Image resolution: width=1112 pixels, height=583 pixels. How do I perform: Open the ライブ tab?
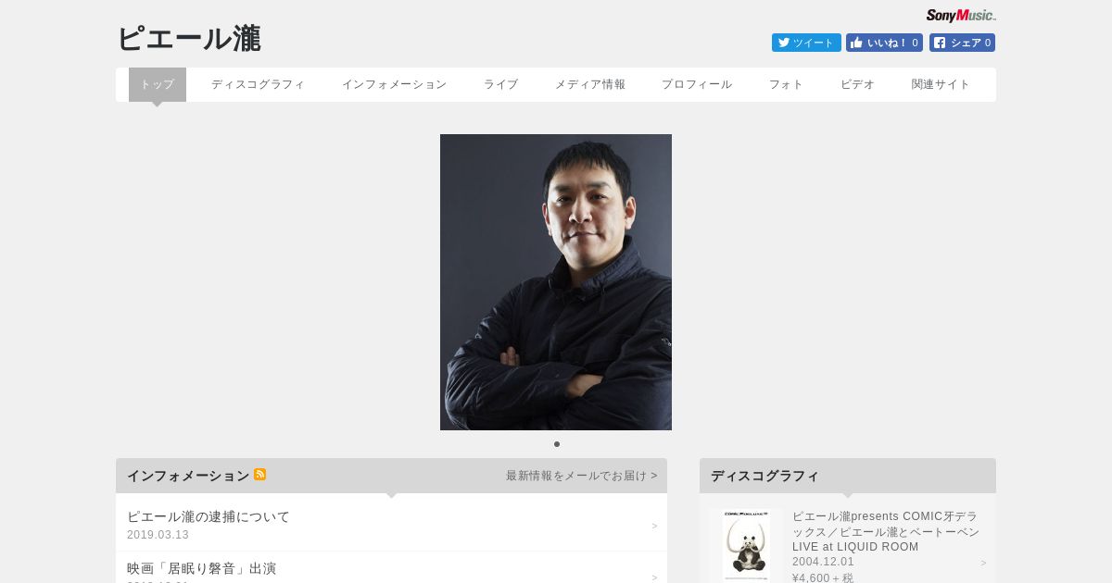(500, 84)
